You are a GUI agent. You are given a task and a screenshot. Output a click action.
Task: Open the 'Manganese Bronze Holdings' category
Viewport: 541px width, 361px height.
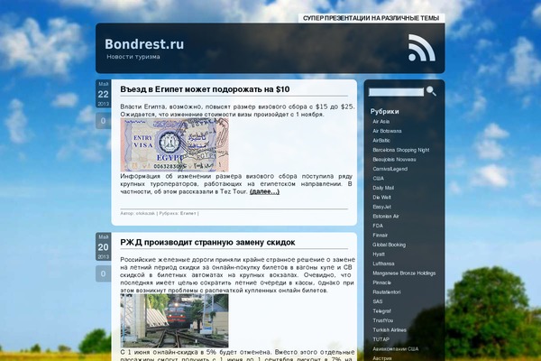point(404,273)
